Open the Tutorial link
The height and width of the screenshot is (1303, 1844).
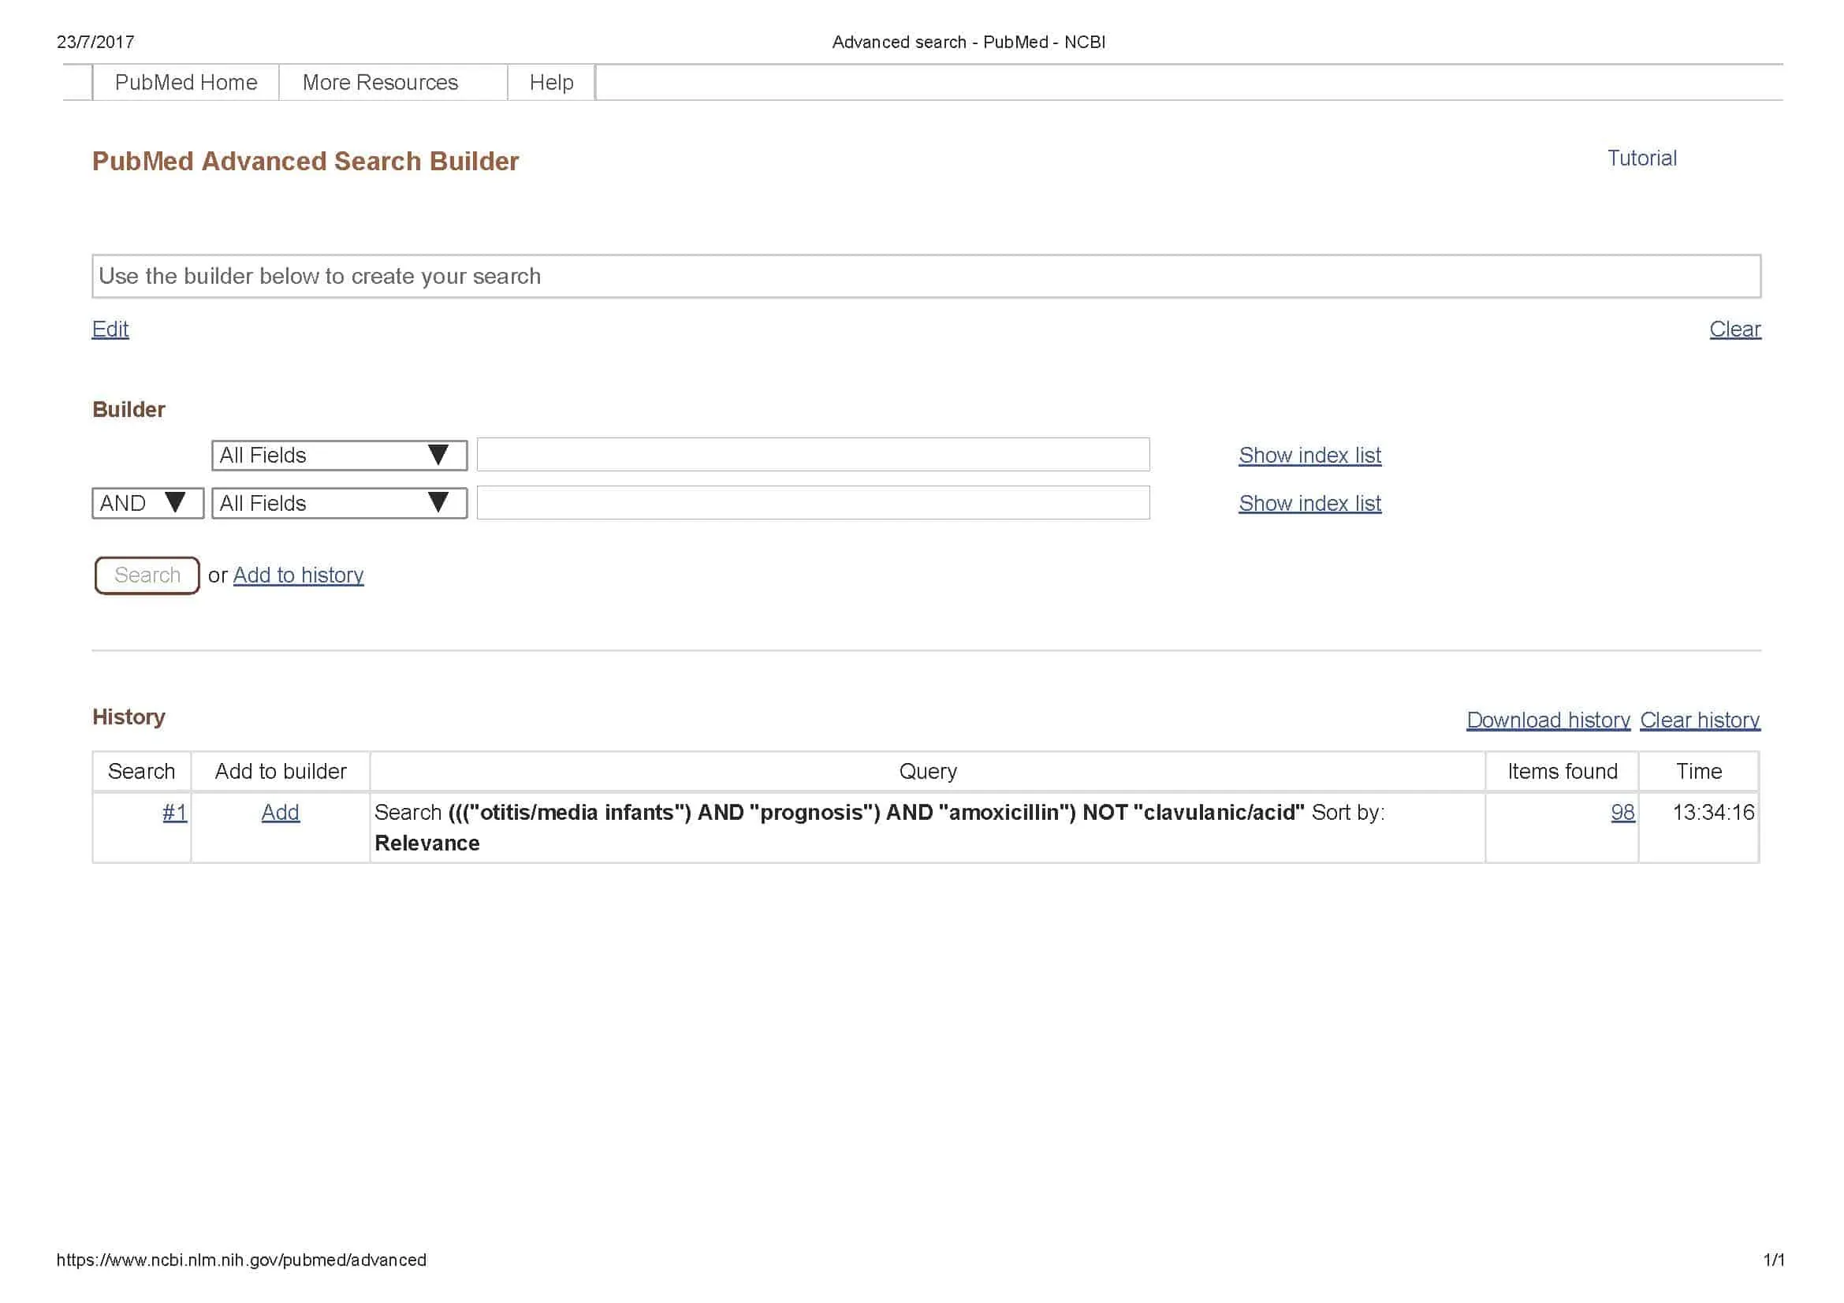click(1641, 158)
